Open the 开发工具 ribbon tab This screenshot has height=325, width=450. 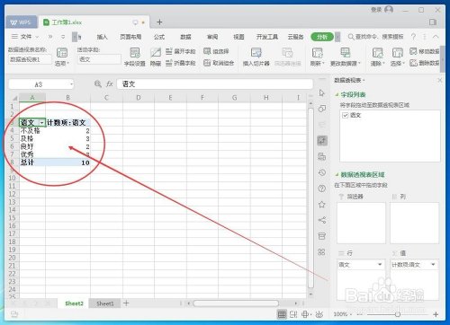(267, 37)
